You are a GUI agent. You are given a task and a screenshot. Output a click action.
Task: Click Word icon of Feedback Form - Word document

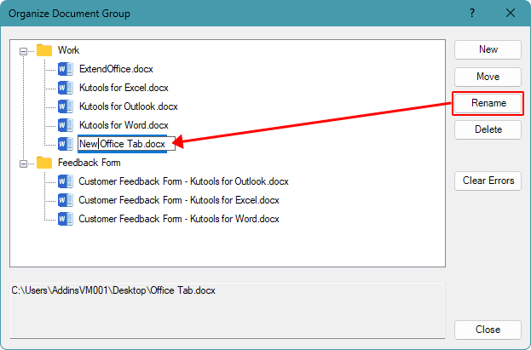pyautogui.click(x=66, y=219)
